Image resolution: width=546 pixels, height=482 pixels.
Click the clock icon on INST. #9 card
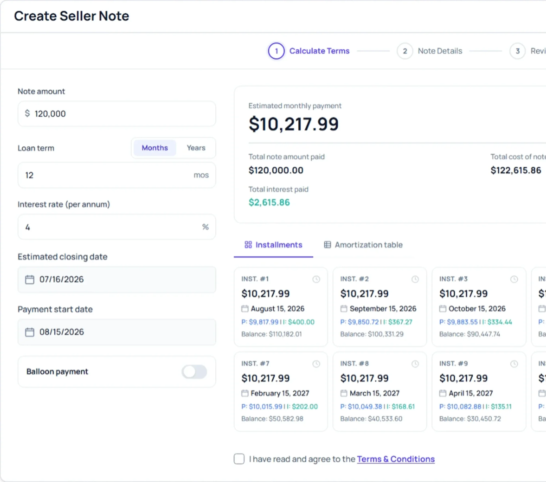pos(514,364)
